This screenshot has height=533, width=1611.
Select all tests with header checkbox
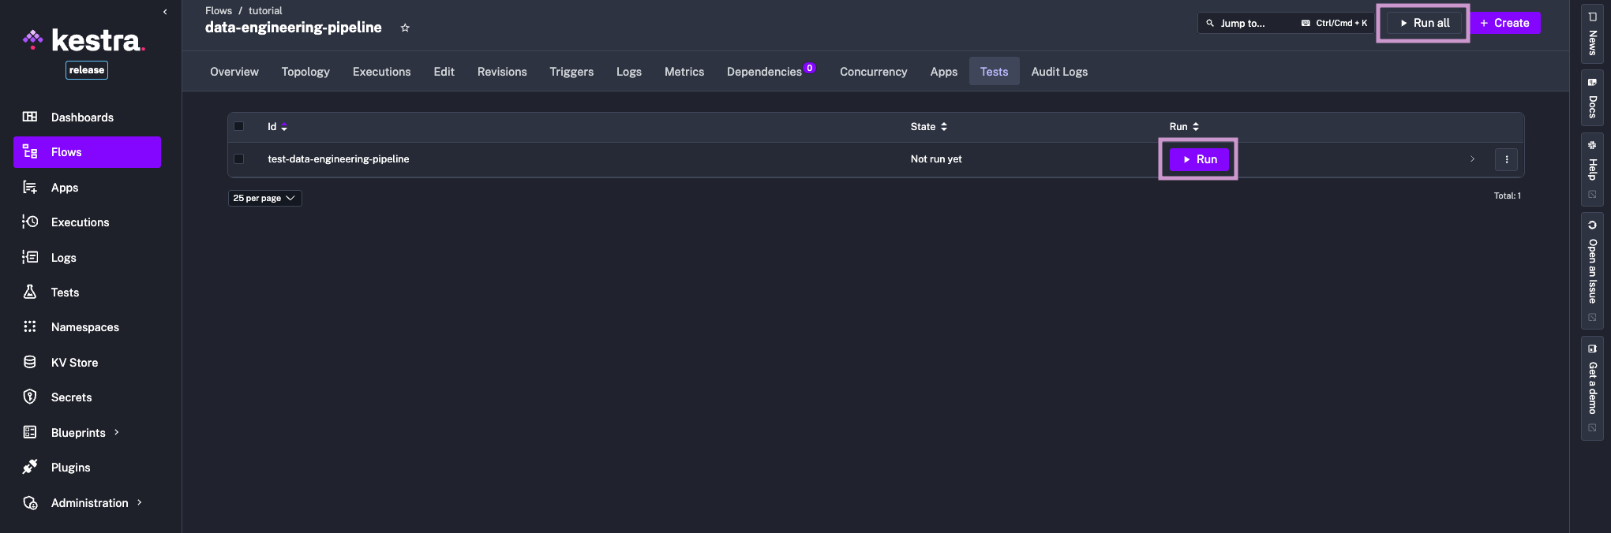239,126
